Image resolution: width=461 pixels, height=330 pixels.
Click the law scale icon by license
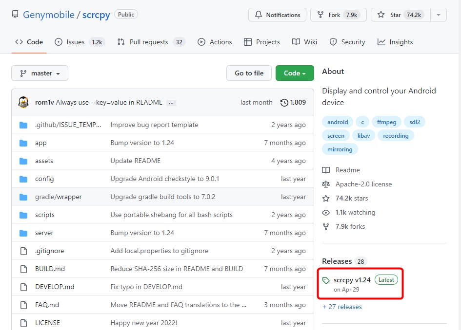[326, 184]
